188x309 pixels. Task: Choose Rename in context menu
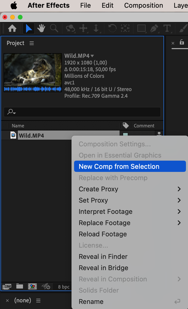[130, 302]
